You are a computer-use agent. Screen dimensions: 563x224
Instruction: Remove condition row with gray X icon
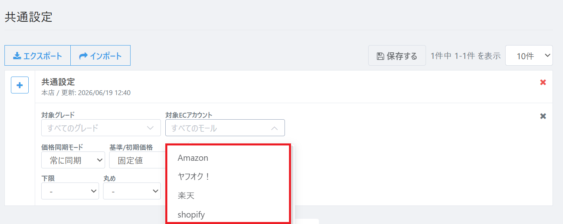543,116
